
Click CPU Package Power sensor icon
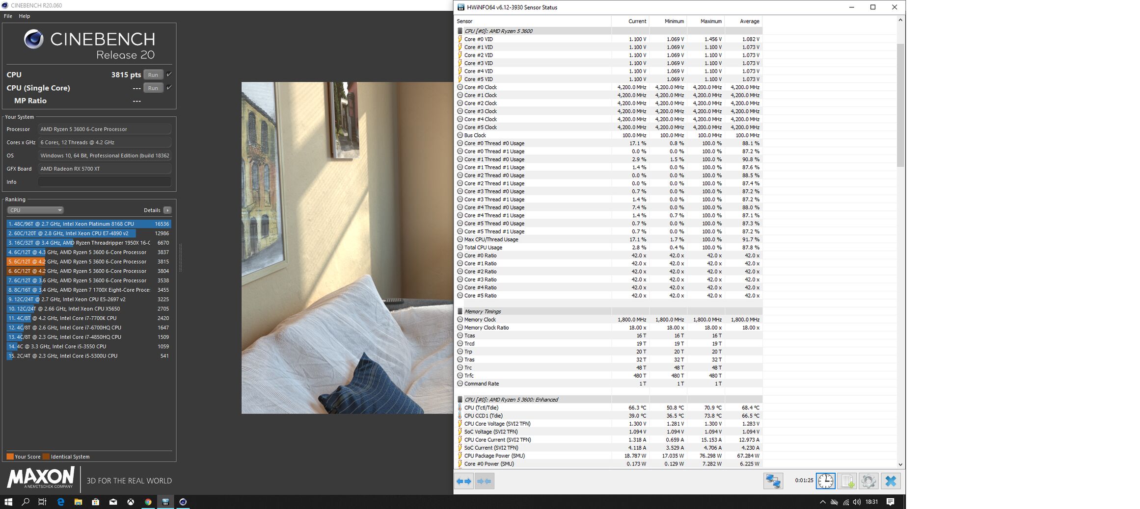coord(460,456)
